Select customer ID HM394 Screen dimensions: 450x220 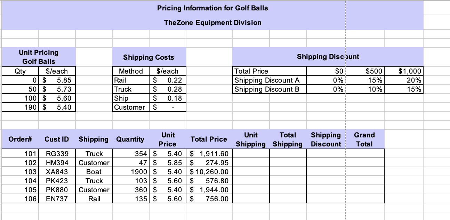(x=57, y=163)
